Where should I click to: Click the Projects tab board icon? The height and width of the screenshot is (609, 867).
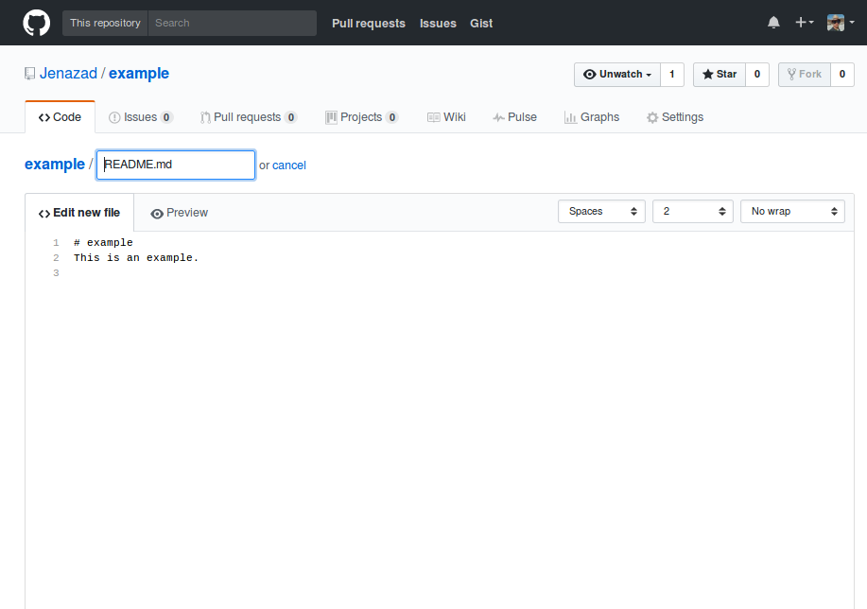click(331, 118)
